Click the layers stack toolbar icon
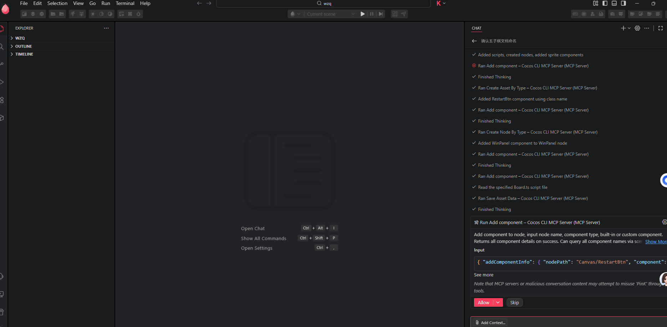Viewport: 667px width, 327px height. (x=33, y=14)
